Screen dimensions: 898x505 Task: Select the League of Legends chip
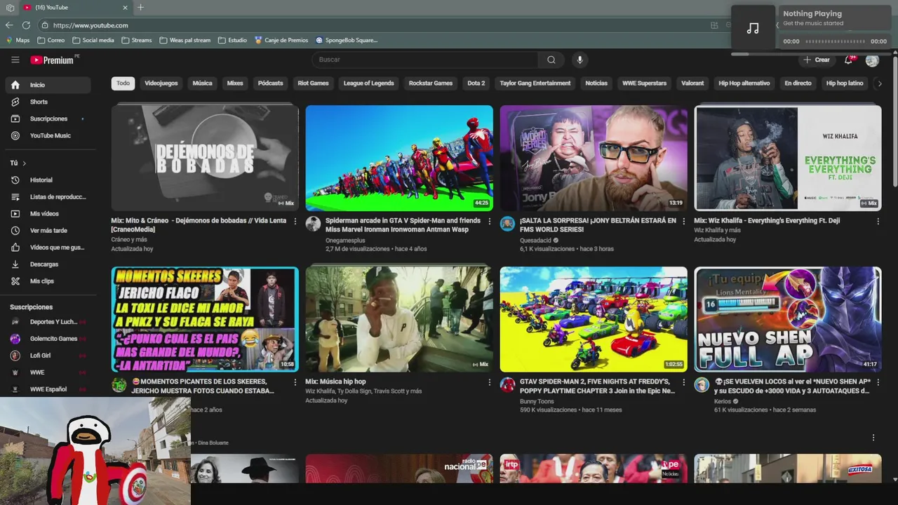(368, 83)
